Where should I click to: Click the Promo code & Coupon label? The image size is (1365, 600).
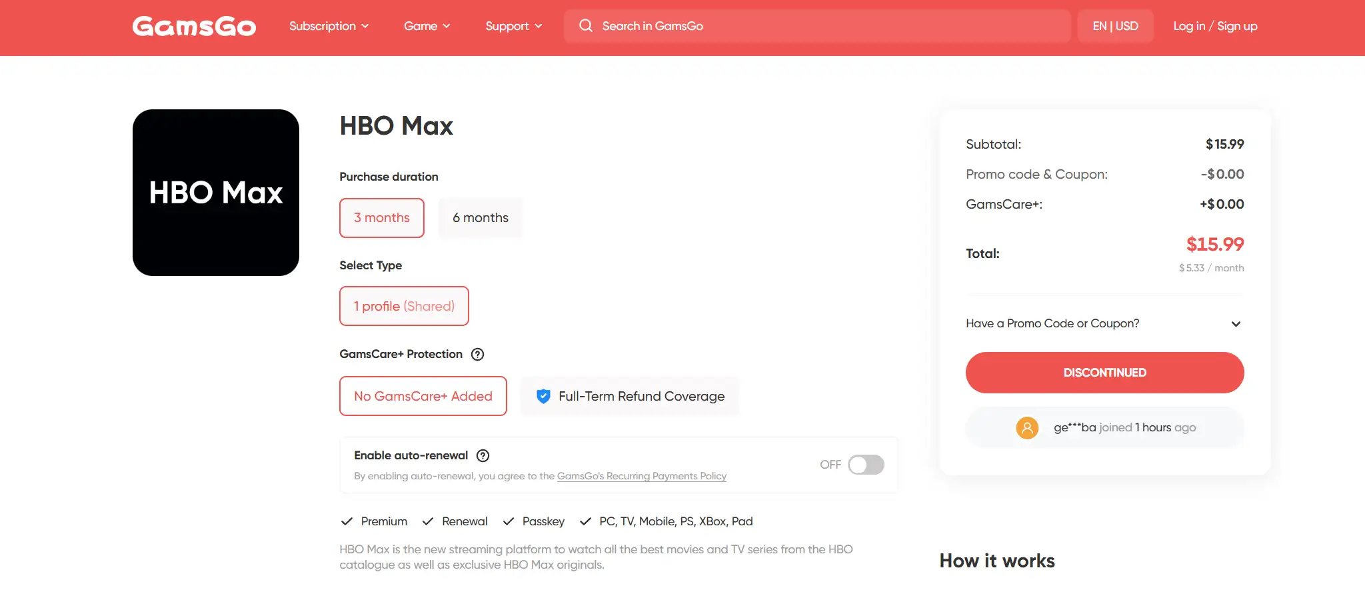pyautogui.click(x=1036, y=174)
